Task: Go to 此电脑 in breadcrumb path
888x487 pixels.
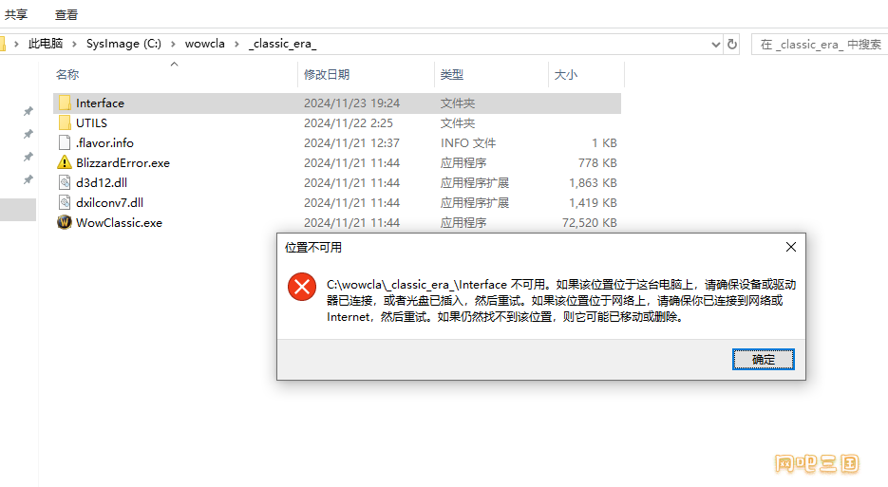Action: click(46, 44)
